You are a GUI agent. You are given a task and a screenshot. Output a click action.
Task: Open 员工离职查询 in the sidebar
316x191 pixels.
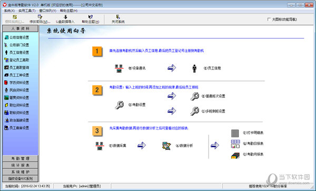17,68
